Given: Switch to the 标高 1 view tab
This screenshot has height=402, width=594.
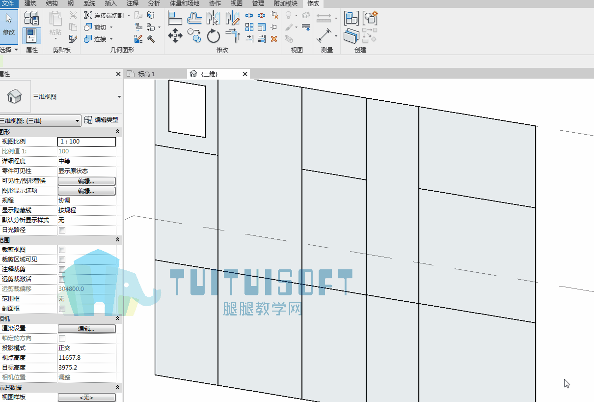Looking at the screenshot, I should (146, 74).
